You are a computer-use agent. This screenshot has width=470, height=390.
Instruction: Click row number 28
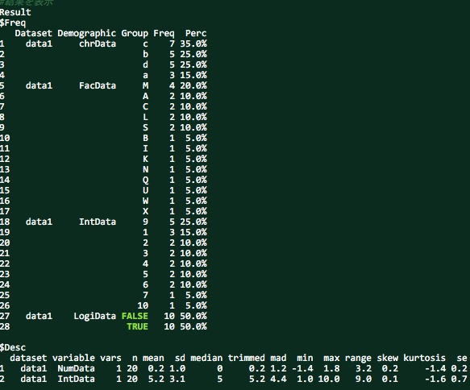point(5,326)
